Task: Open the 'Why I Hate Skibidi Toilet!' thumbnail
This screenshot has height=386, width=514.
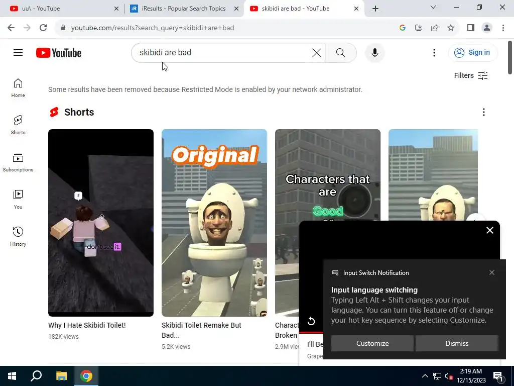Action: pos(100,223)
